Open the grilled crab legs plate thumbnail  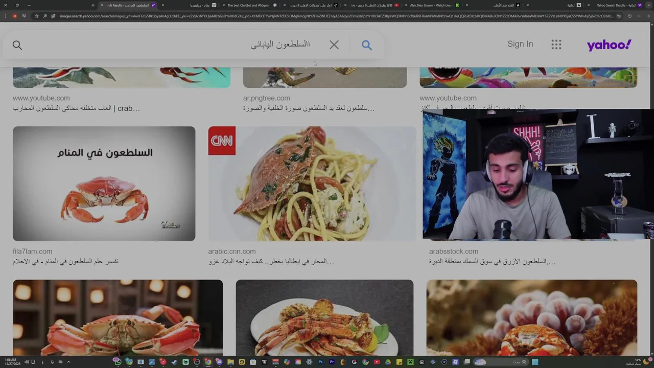[x=324, y=317]
